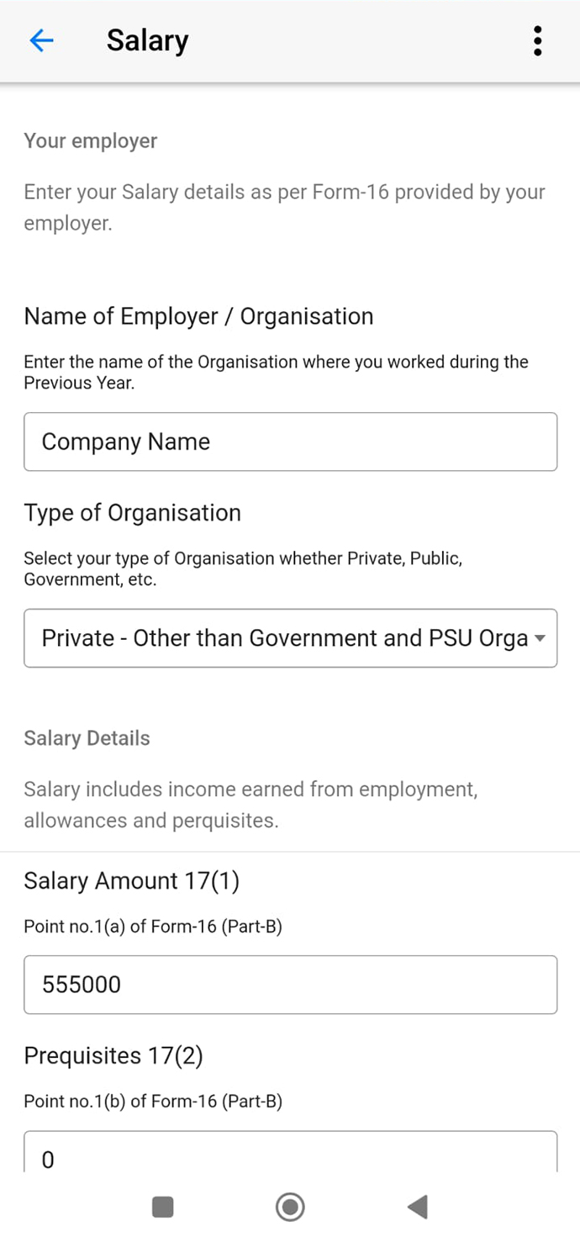Tap the blue back arrow

click(x=41, y=40)
